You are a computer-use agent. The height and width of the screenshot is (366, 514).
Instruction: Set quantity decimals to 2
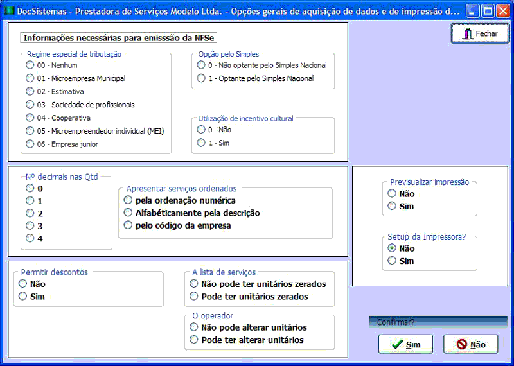point(30,213)
